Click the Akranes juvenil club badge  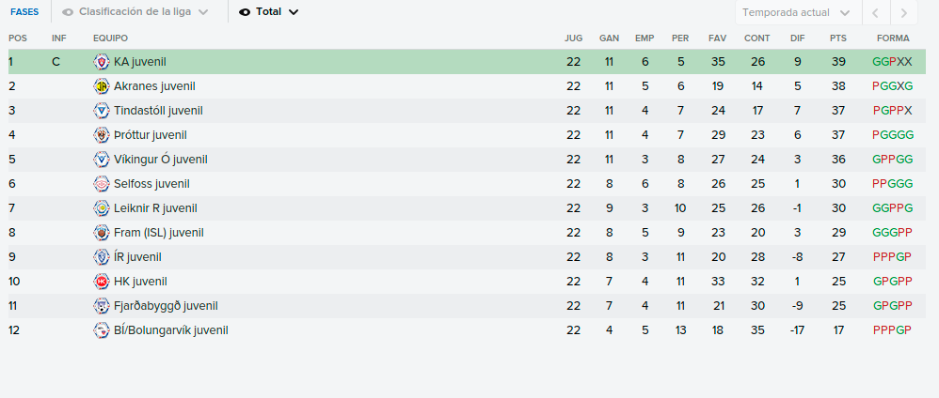pos(102,86)
